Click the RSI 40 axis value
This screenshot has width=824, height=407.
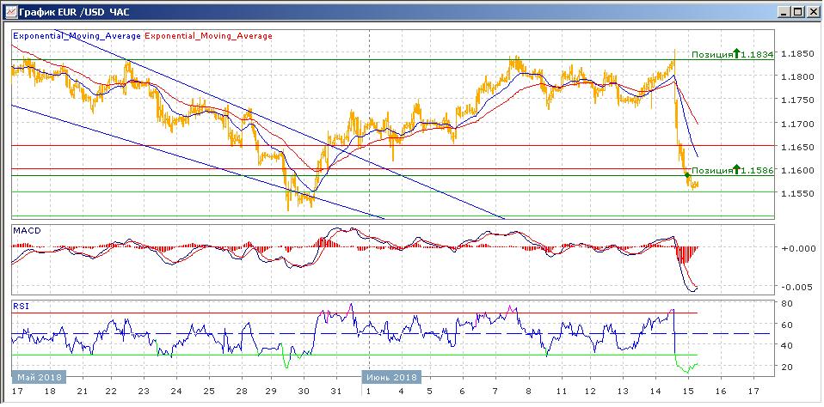click(x=787, y=346)
